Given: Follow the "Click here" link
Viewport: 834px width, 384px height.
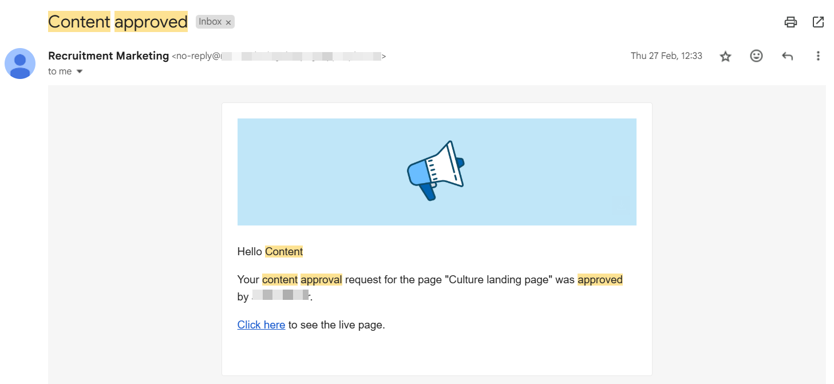Looking at the screenshot, I should coord(261,325).
